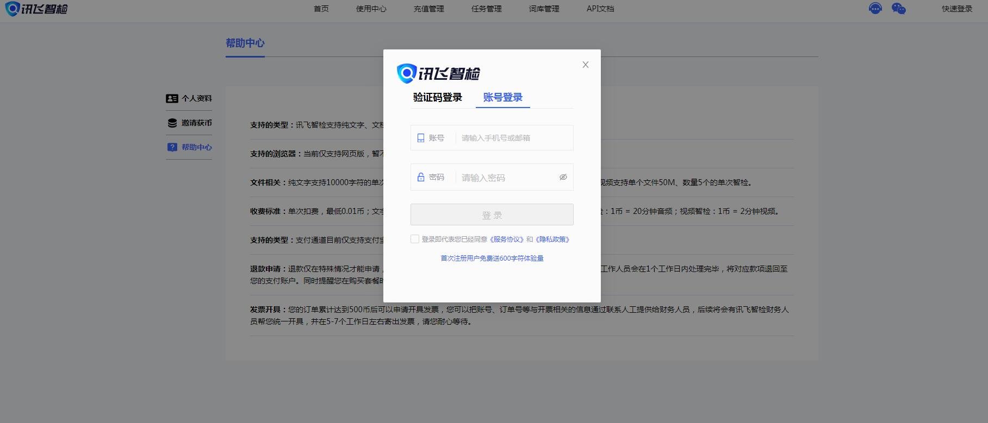This screenshot has height=423, width=988.
Task: Open 词库管理 in the top navigation
Action: [544, 9]
